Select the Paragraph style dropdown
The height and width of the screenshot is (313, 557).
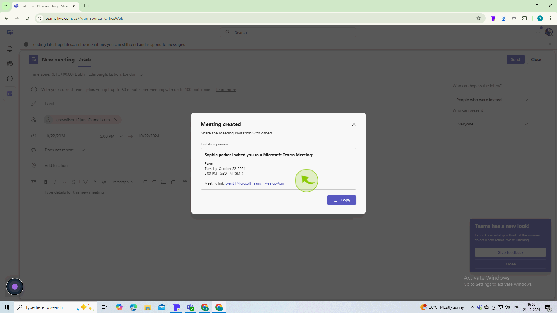(x=123, y=182)
